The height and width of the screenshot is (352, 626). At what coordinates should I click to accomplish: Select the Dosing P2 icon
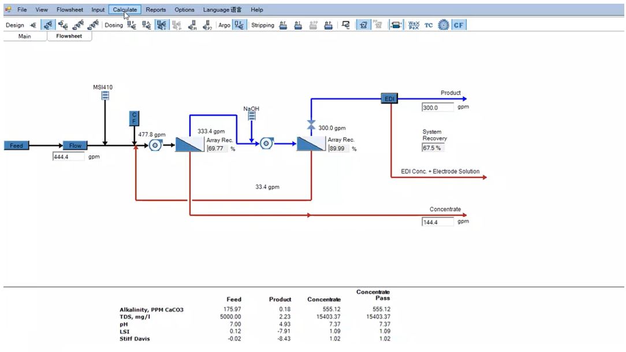[x=207, y=25]
